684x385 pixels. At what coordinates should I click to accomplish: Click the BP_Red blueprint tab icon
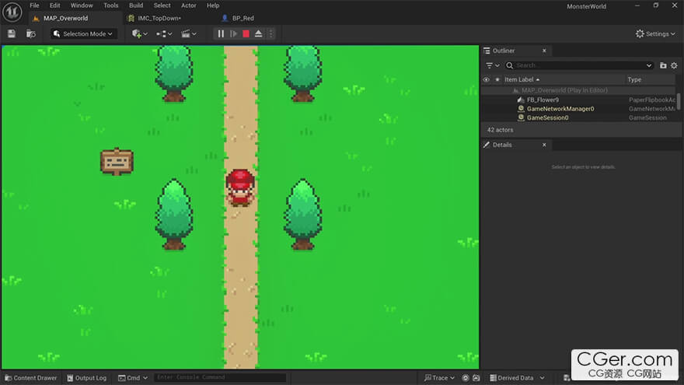click(x=225, y=19)
